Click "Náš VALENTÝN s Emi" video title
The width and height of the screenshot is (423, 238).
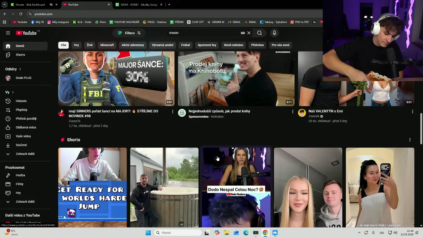click(x=326, y=111)
